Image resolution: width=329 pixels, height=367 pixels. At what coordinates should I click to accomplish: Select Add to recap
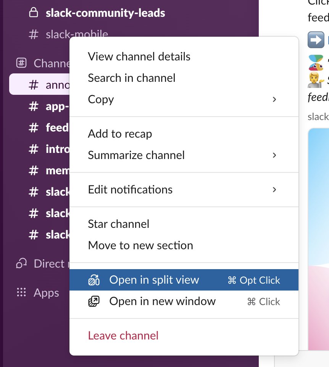click(184, 134)
